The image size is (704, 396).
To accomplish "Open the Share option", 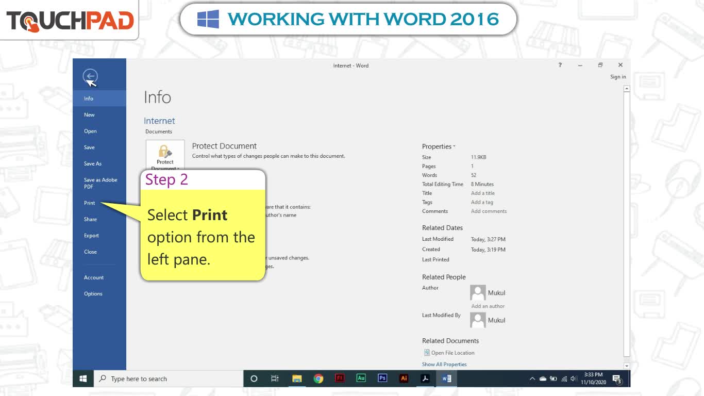I will click(x=99, y=219).
